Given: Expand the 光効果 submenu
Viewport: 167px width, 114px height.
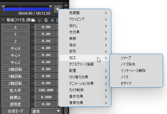Looking at the screenshot, I should tap(85, 32).
